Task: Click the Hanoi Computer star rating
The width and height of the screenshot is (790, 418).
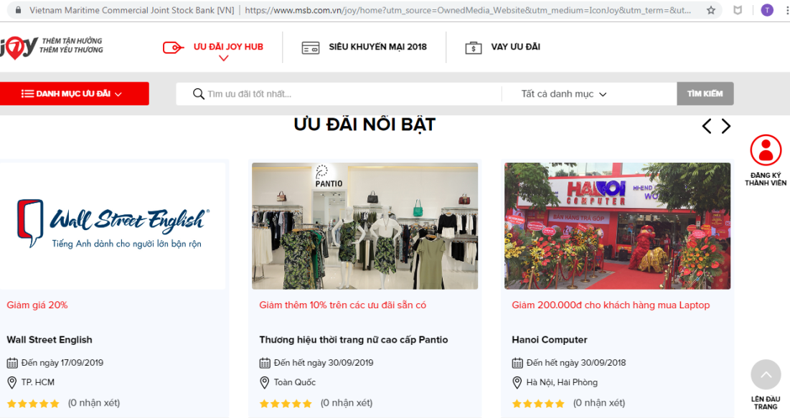Action: tap(539, 404)
